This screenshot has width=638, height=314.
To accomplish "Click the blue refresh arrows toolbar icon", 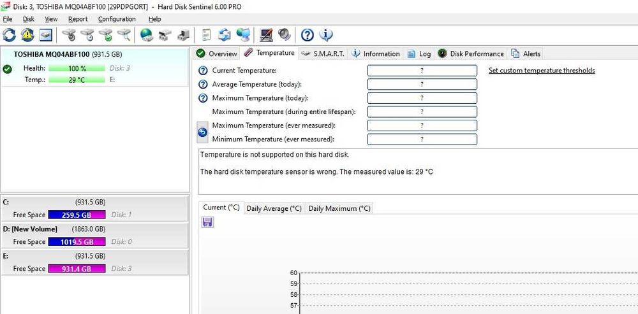I will click(x=9, y=35).
